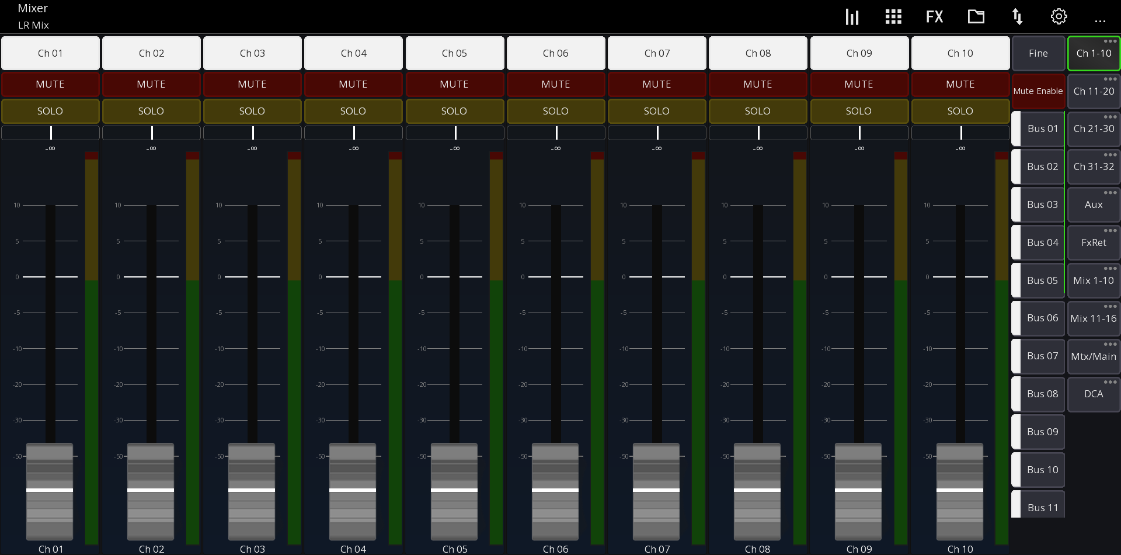This screenshot has width=1121, height=555.
Task: Enable Fine fader mode
Action: coord(1039,53)
